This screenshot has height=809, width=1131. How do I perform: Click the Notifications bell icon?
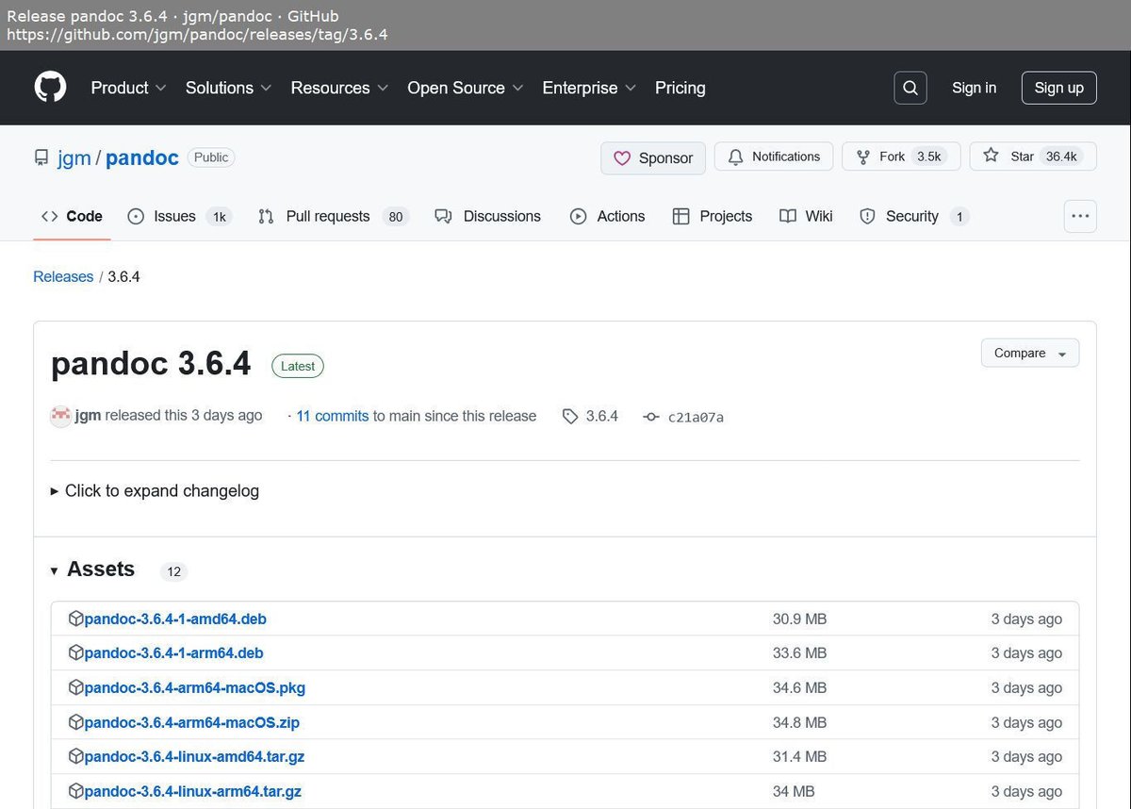(x=736, y=157)
